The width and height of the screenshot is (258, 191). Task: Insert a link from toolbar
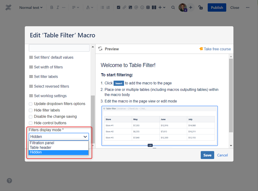click(x=124, y=7)
